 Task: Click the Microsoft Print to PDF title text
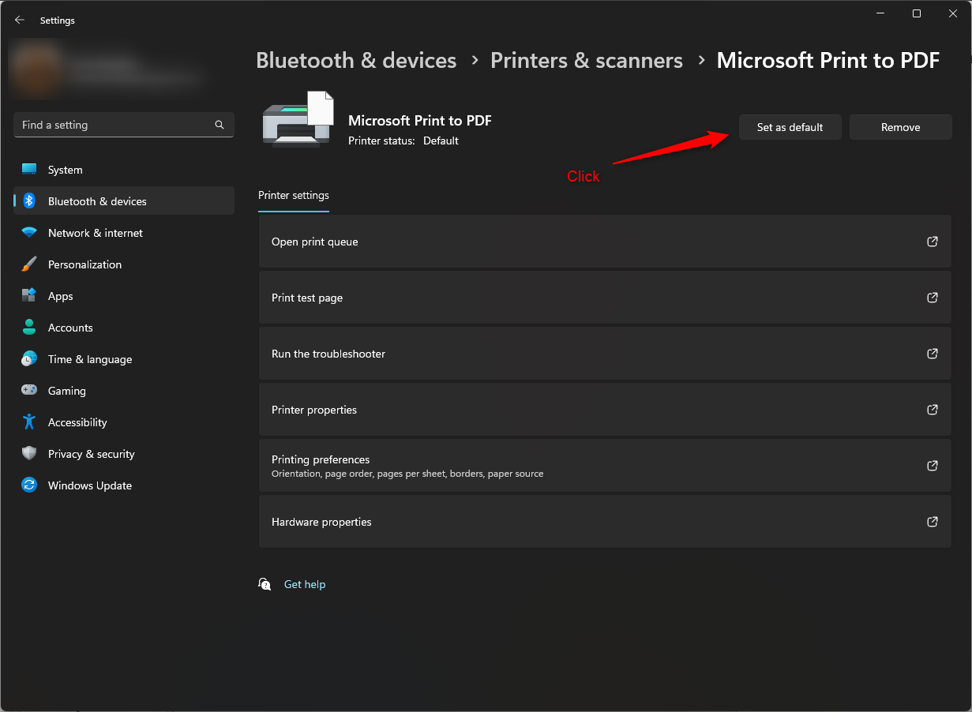(x=420, y=121)
